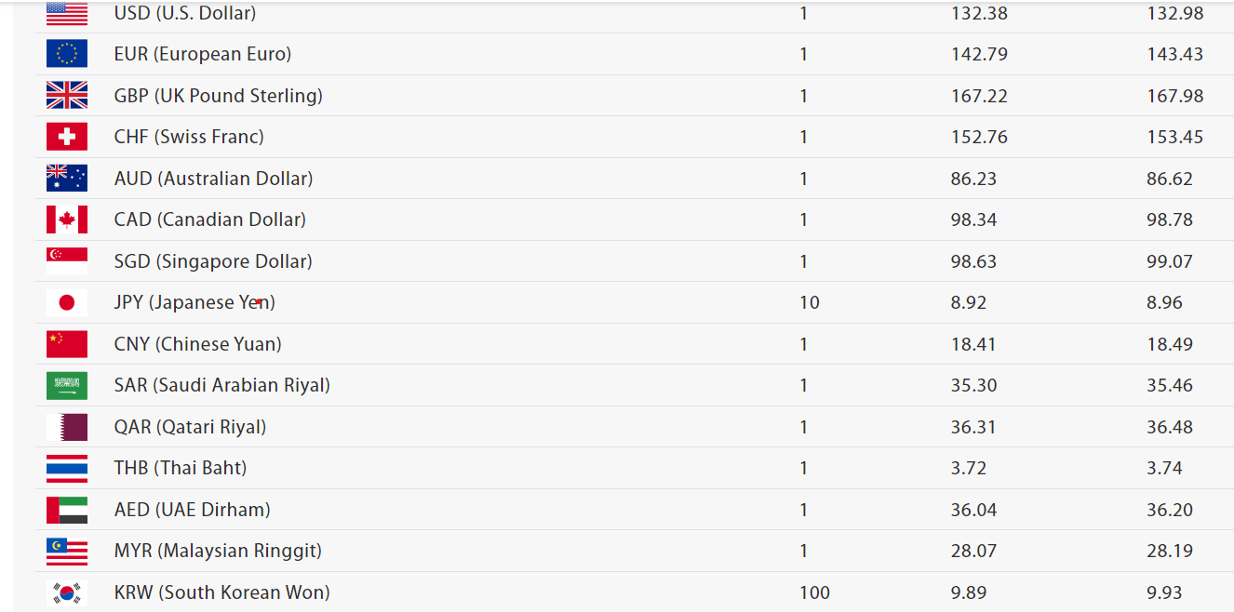Click the UAE flag icon

coord(67,510)
